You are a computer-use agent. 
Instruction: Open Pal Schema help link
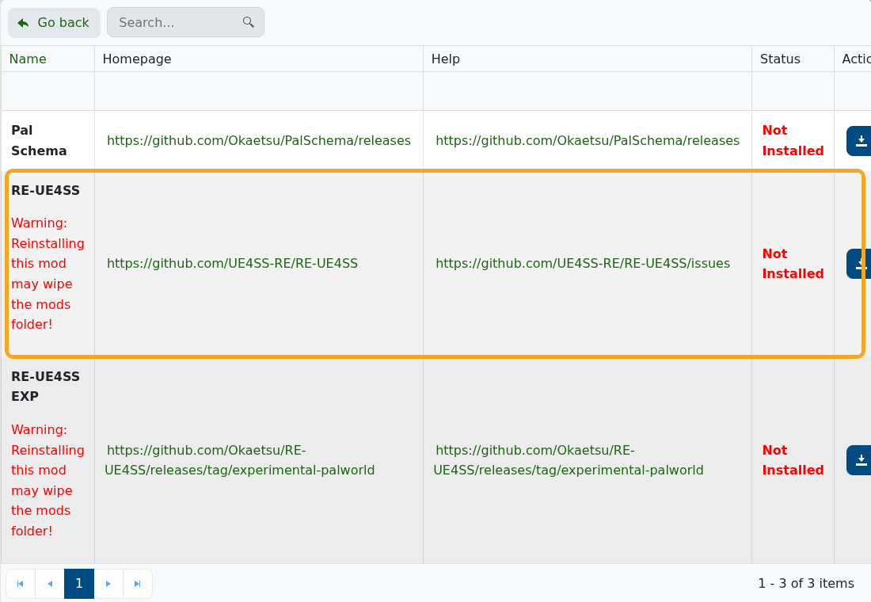pos(588,141)
